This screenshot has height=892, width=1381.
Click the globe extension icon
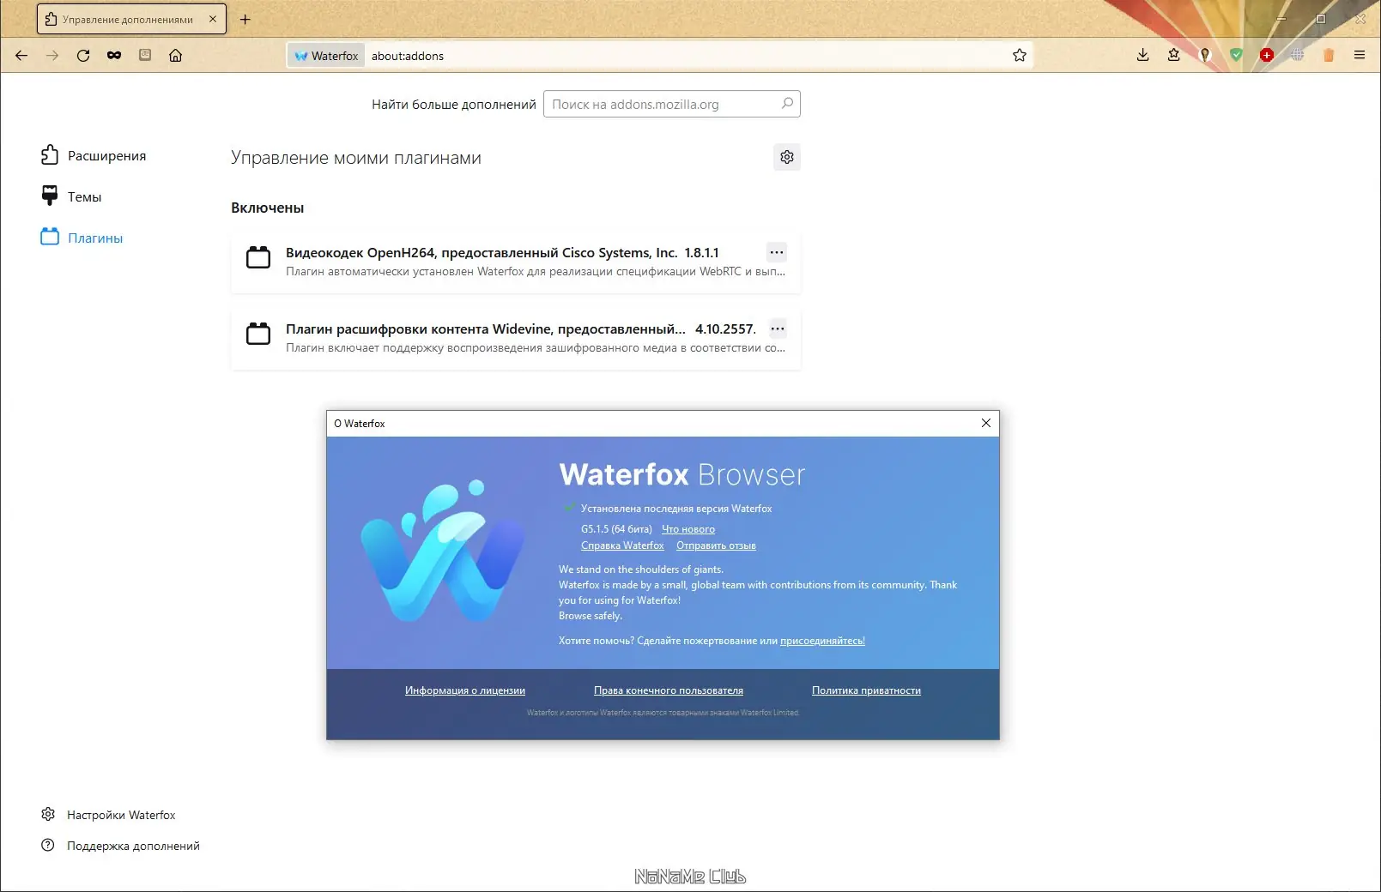(x=1298, y=55)
